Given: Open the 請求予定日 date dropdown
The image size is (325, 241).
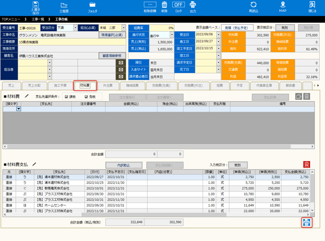Looking at the screenshot, I should 218,62.
